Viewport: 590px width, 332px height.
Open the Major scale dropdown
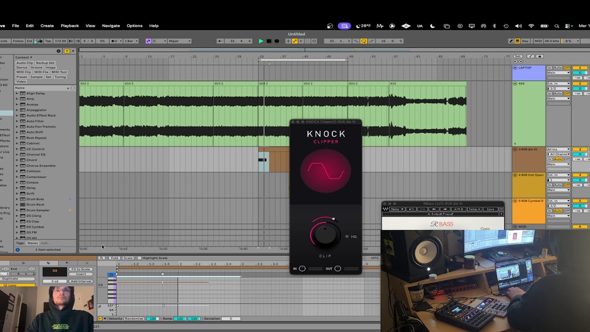click(x=180, y=41)
